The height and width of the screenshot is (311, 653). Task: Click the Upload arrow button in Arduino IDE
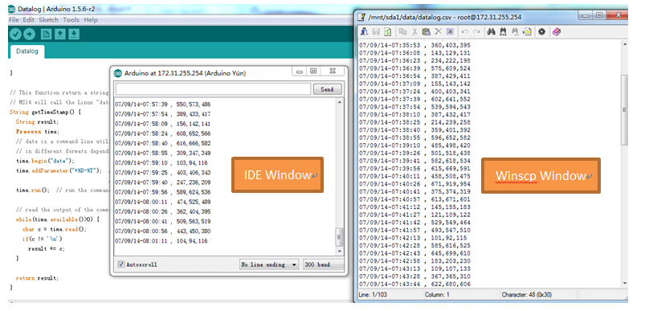[x=29, y=35]
